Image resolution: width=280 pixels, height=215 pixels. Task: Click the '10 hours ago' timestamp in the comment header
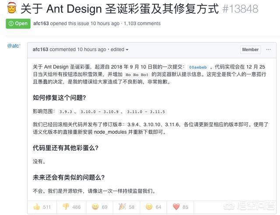pyautogui.click(x=91, y=49)
